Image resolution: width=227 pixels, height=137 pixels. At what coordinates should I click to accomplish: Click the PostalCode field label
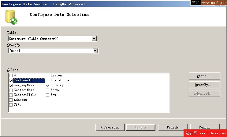60,80
